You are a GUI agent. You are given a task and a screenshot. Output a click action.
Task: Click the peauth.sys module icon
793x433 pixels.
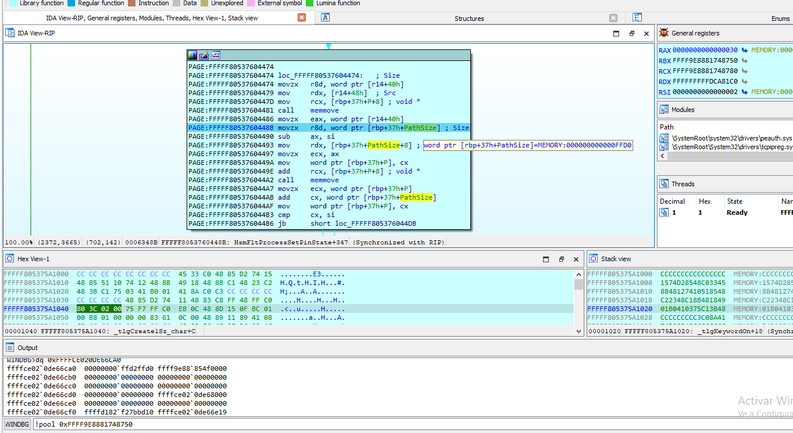(664, 138)
